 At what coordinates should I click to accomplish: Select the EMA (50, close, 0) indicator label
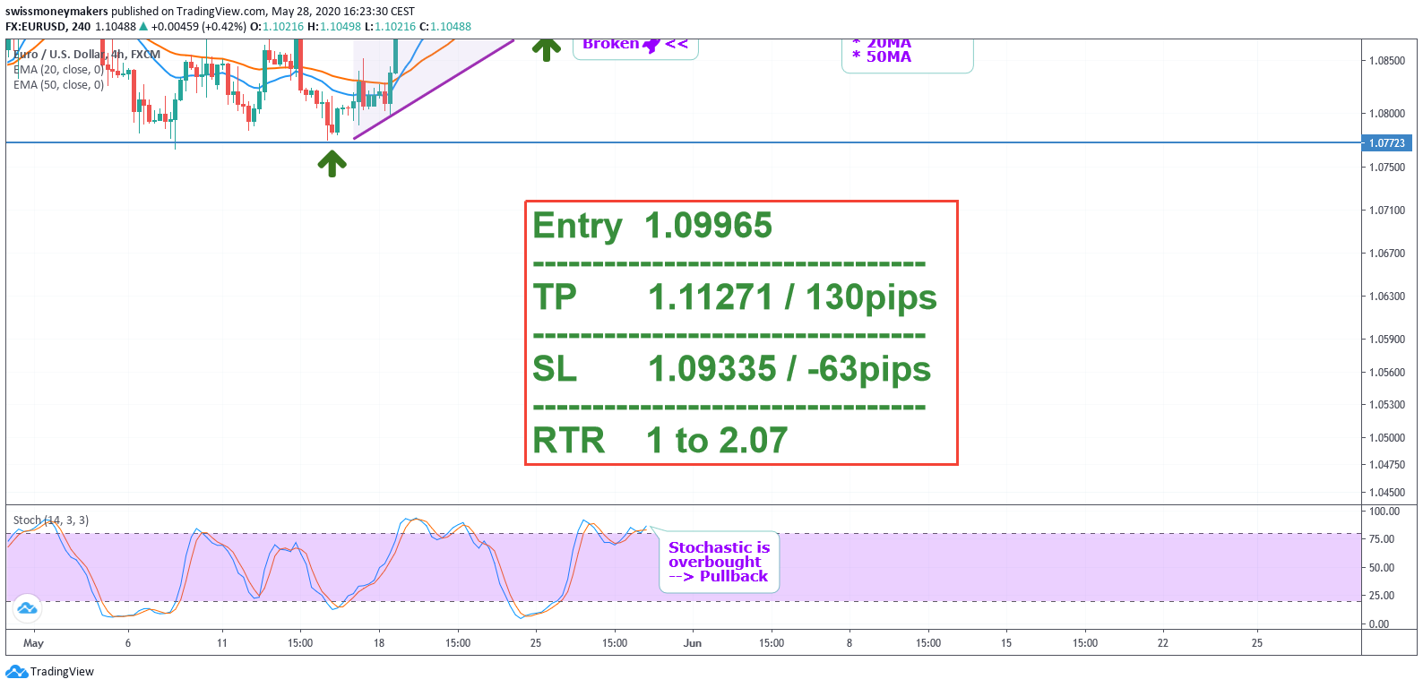tap(58, 85)
